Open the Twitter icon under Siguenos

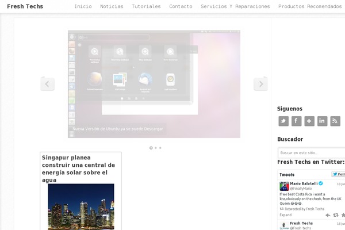pos(283,121)
